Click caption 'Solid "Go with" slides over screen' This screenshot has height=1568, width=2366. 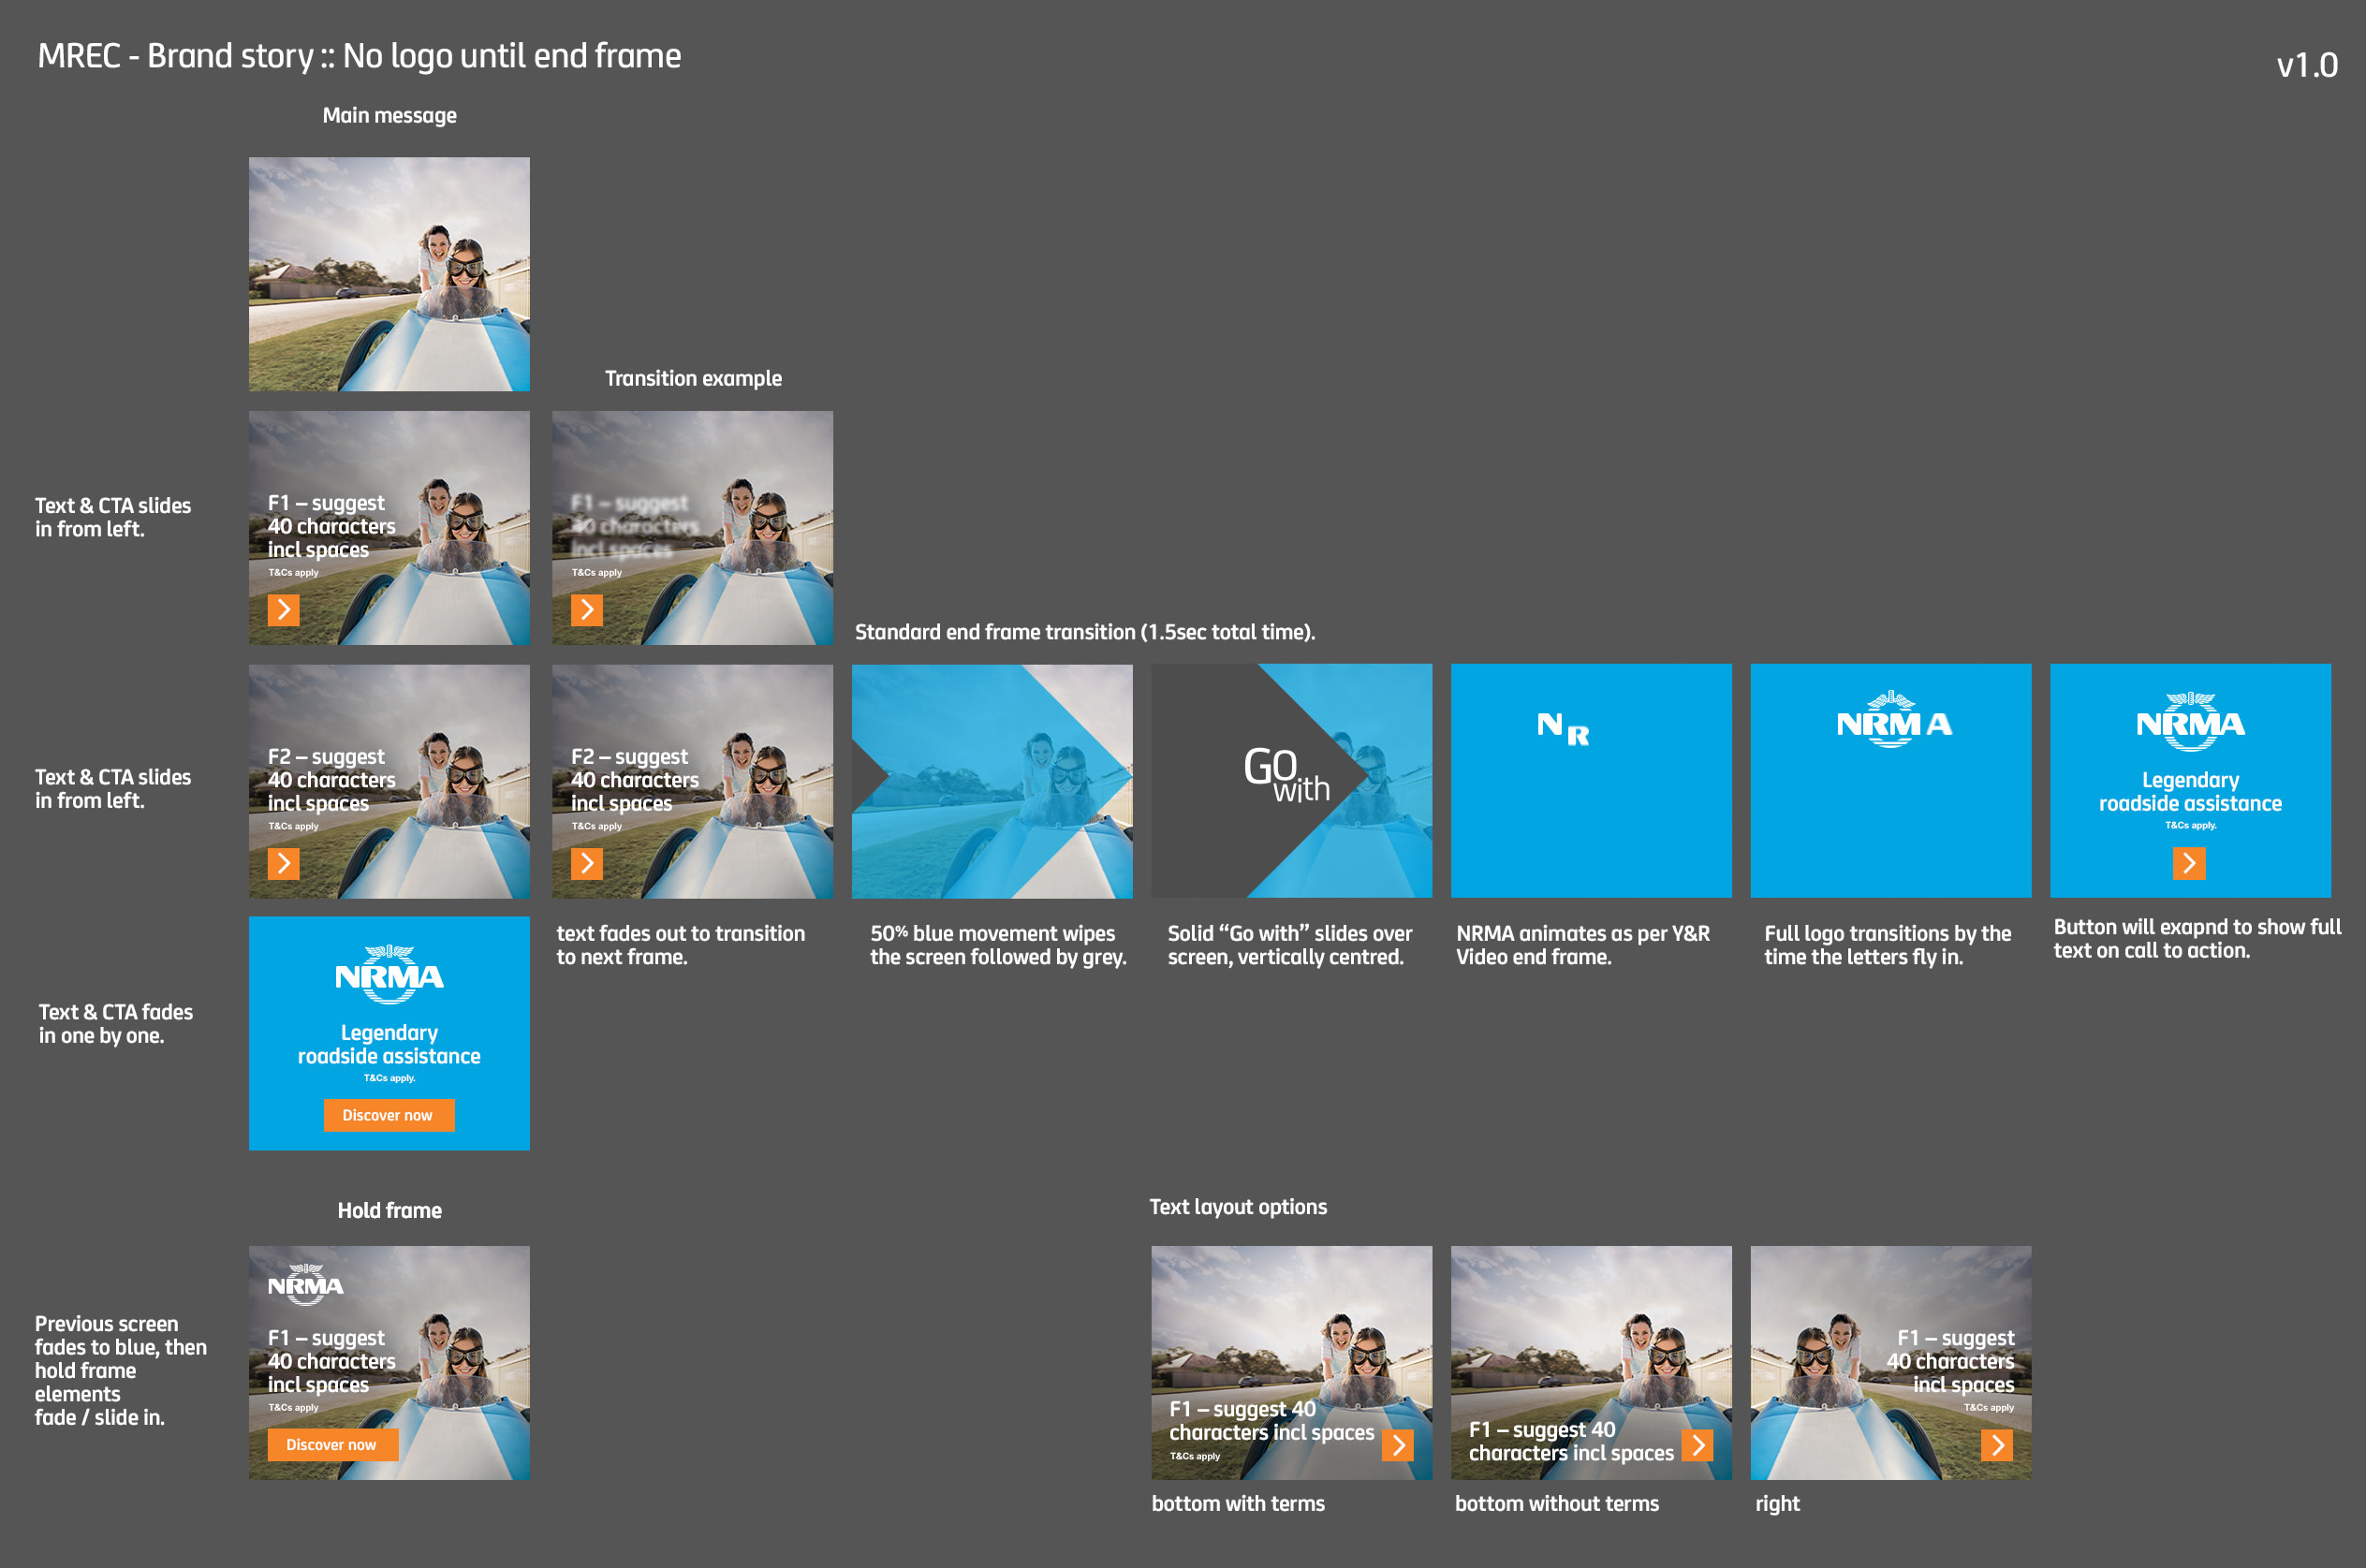[1290, 945]
